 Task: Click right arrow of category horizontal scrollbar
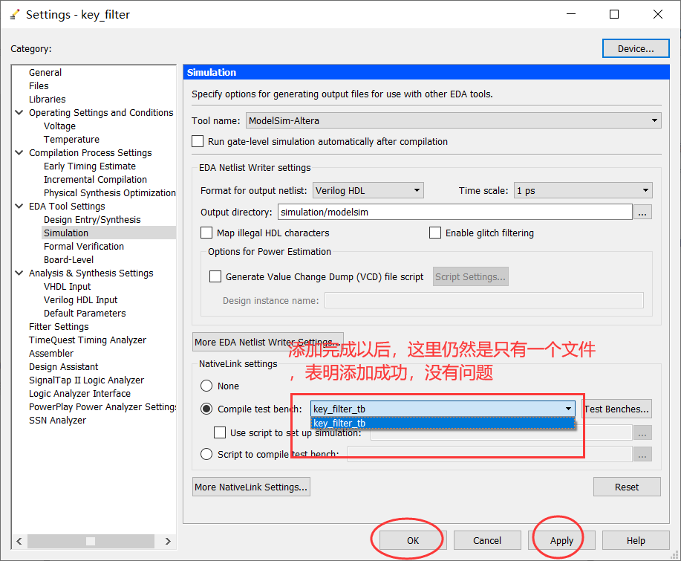tap(168, 541)
